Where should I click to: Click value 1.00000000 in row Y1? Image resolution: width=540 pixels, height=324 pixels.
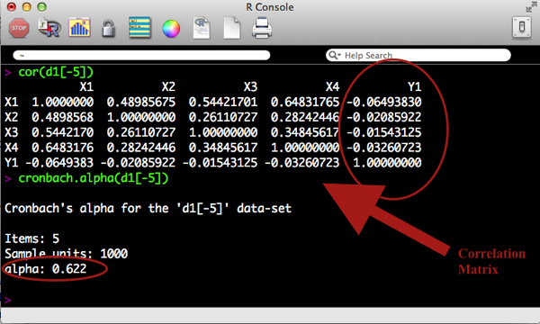click(x=387, y=163)
